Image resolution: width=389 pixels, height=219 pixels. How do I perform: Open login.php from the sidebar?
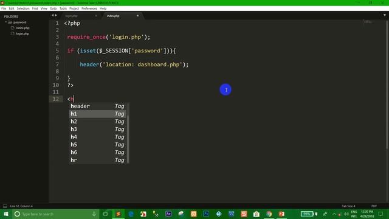[22, 33]
